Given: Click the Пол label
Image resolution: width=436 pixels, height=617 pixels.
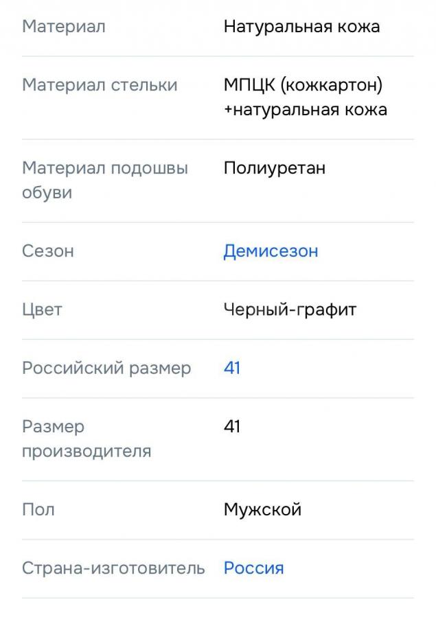Looking at the screenshot, I should pyautogui.click(x=38, y=510).
